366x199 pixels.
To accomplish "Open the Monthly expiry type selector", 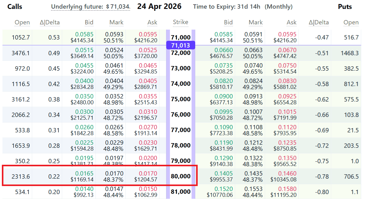I will (x=278, y=6).
